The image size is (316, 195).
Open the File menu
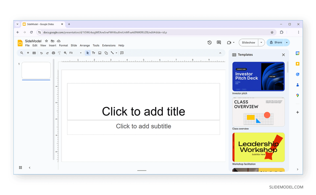tap(27, 46)
